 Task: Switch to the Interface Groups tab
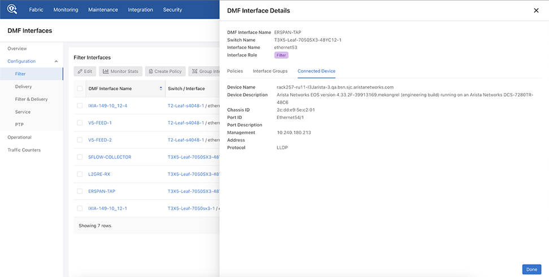coord(270,71)
